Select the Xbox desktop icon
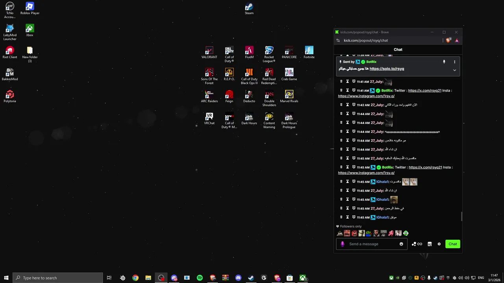The image size is (504, 283). click(x=30, y=31)
